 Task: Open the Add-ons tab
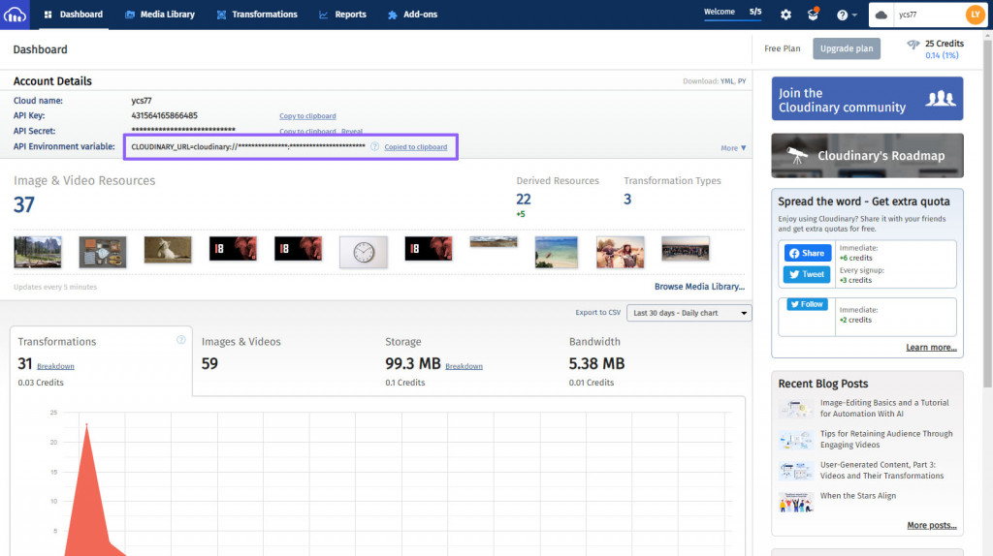click(x=412, y=15)
